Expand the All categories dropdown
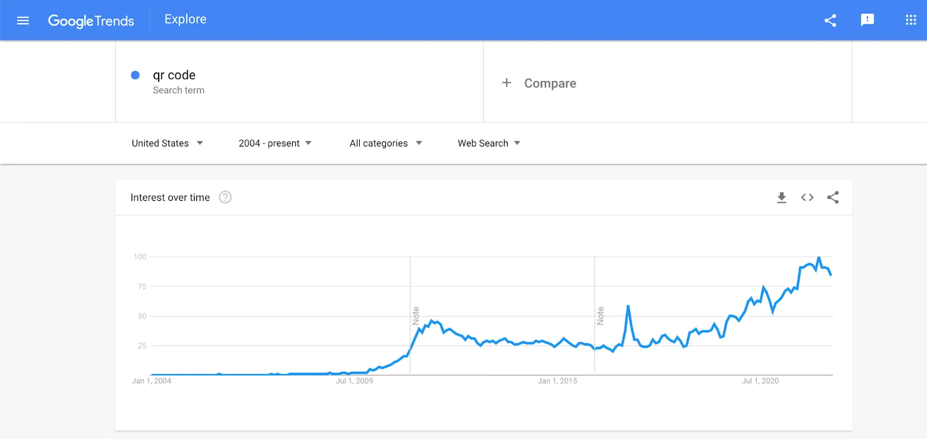Viewport: 927px width, 439px height. point(385,143)
